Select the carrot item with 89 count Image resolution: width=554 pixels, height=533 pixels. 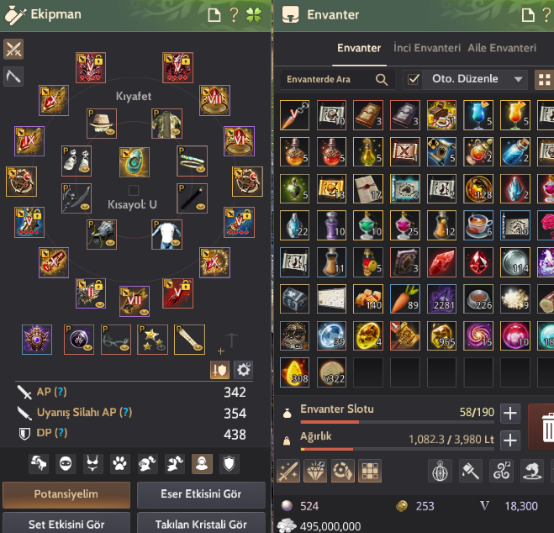405,298
